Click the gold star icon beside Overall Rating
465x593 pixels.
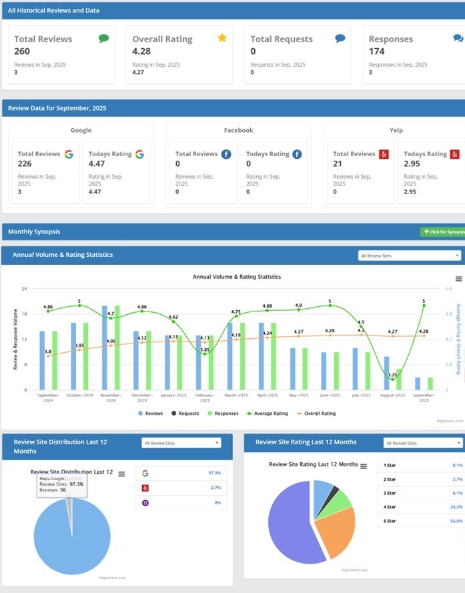click(x=222, y=38)
